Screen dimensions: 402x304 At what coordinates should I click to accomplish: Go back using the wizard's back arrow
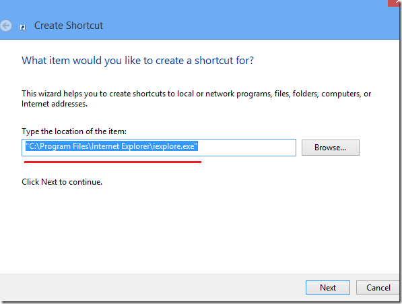[5, 26]
